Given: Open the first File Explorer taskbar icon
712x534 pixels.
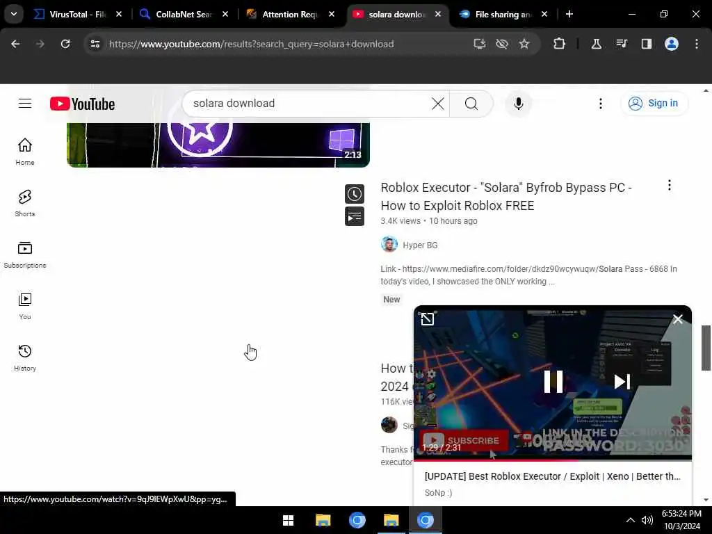Looking at the screenshot, I should tap(323, 520).
